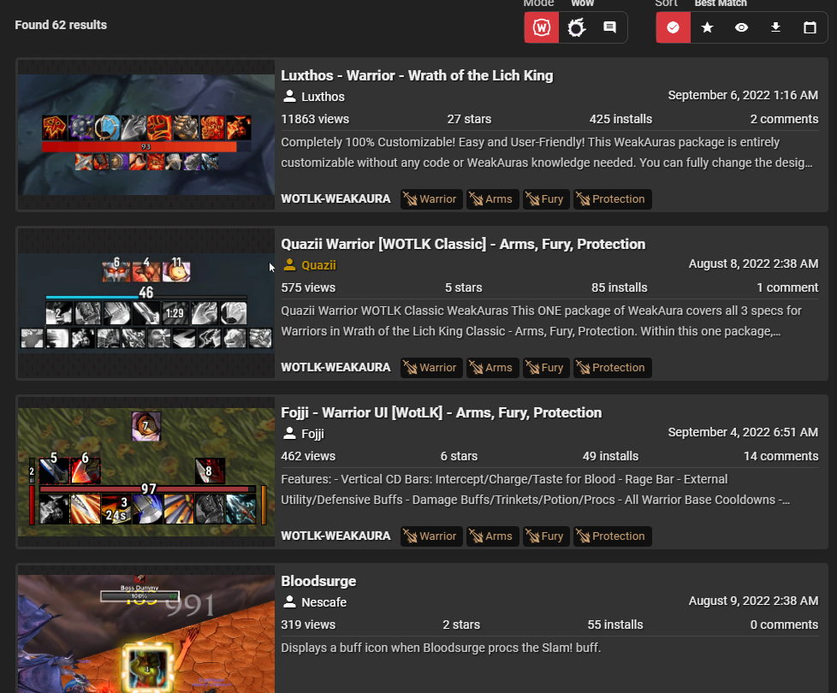Click the date September 4, 2022 6:51 AM

pos(743,432)
